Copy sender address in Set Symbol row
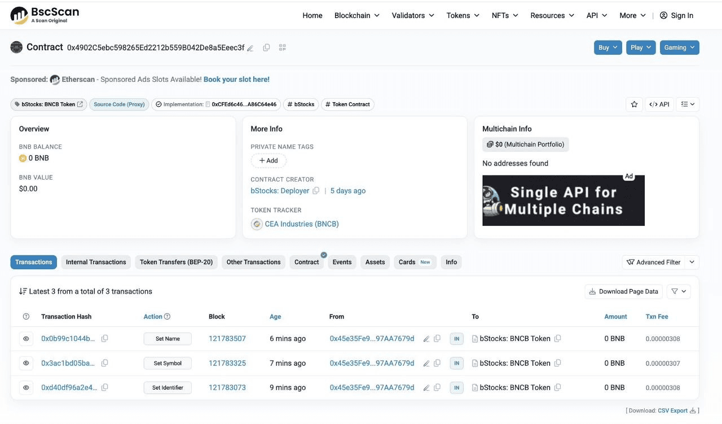The width and height of the screenshot is (722, 424). 437,363
